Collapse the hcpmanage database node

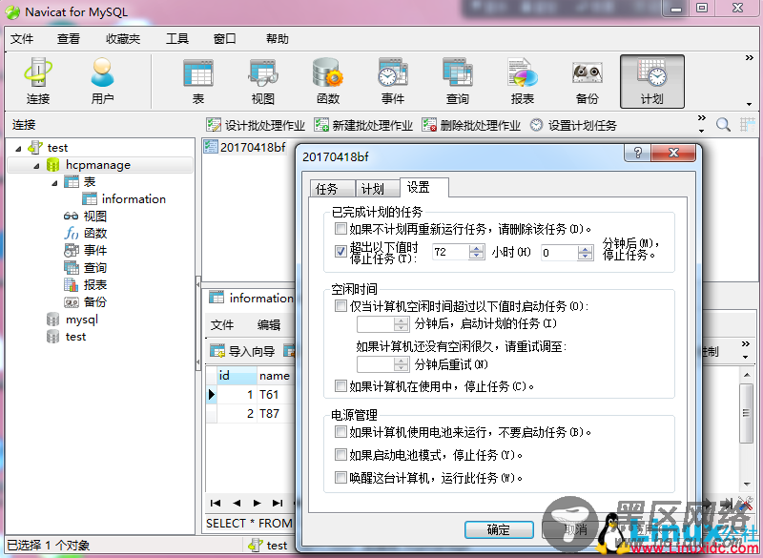36,165
